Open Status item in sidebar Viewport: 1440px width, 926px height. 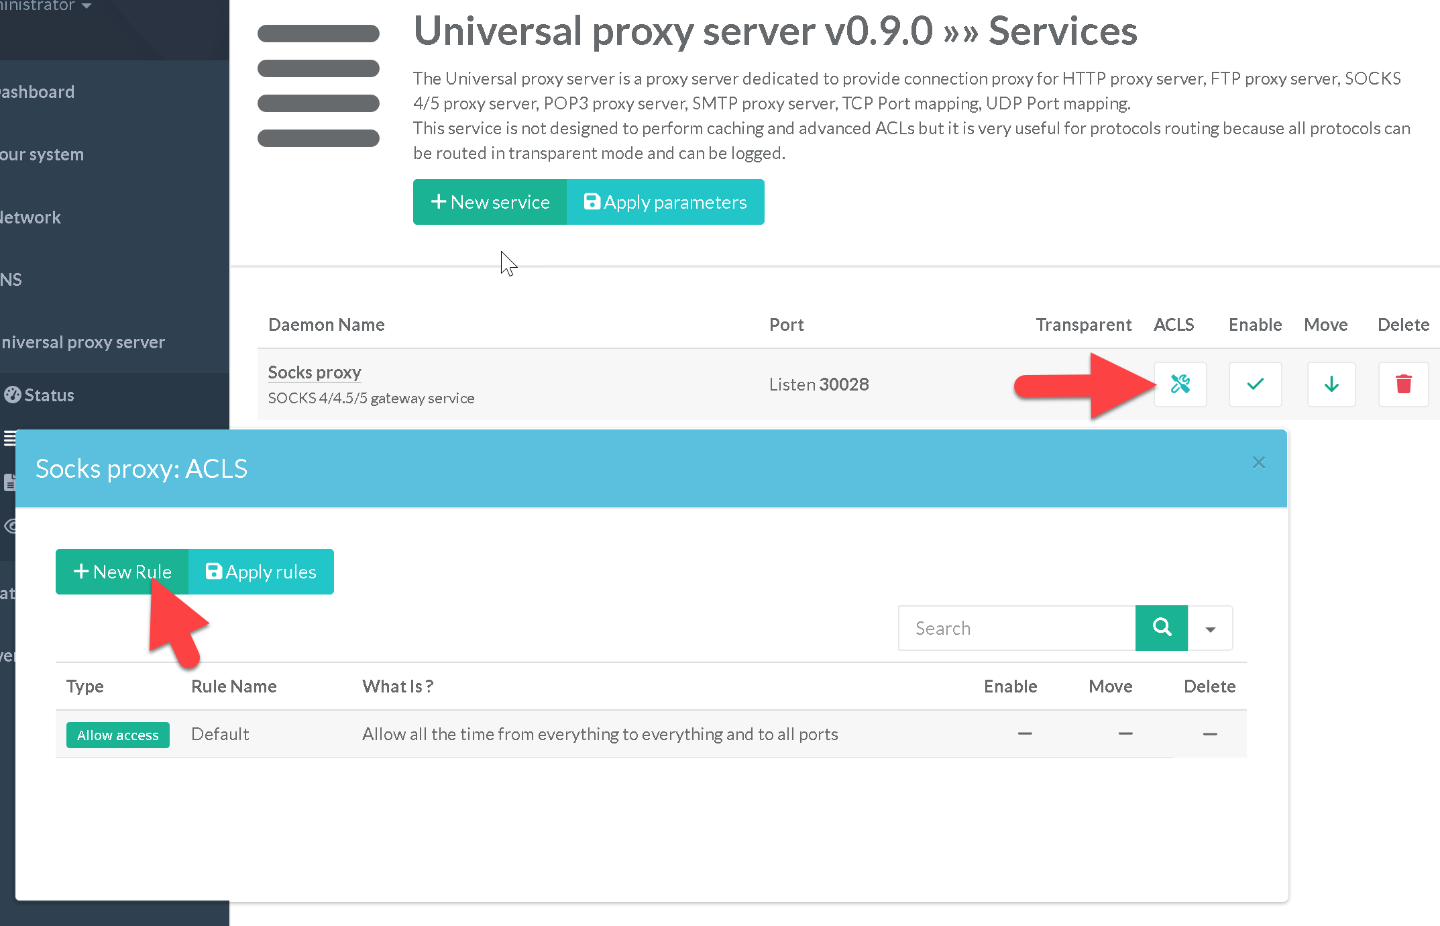click(x=48, y=395)
